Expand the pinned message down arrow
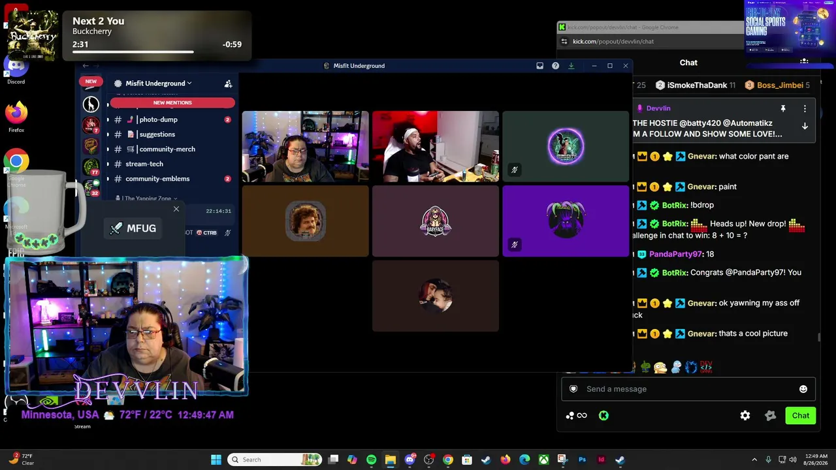This screenshot has width=836, height=470. point(805,126)
